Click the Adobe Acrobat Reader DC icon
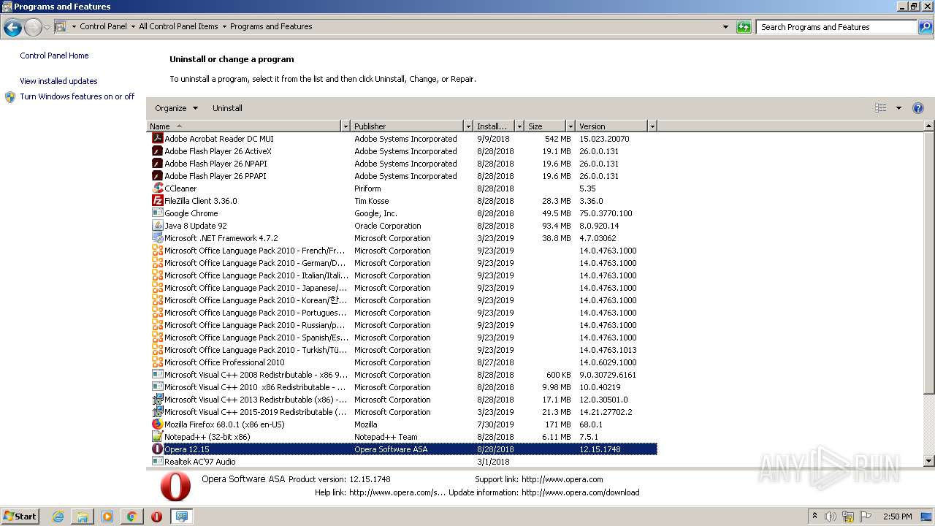This screenshot has width=935, height=526. click(x=157, y=139)
